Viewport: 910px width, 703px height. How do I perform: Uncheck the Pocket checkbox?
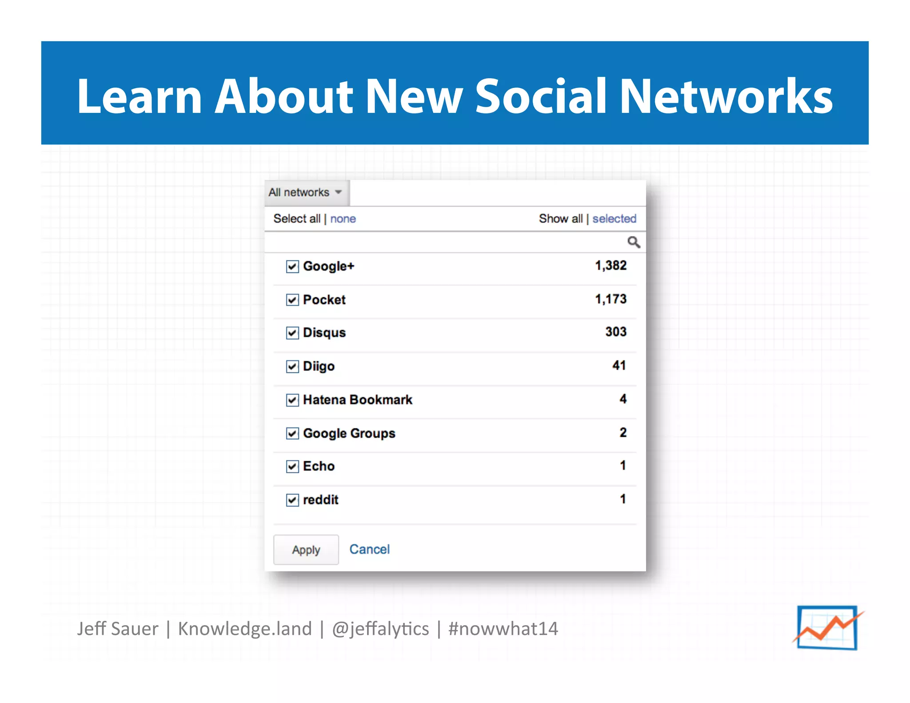coord(292,300)
